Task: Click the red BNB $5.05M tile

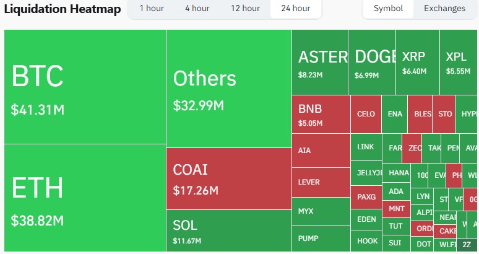Action: tap(321, 113)
